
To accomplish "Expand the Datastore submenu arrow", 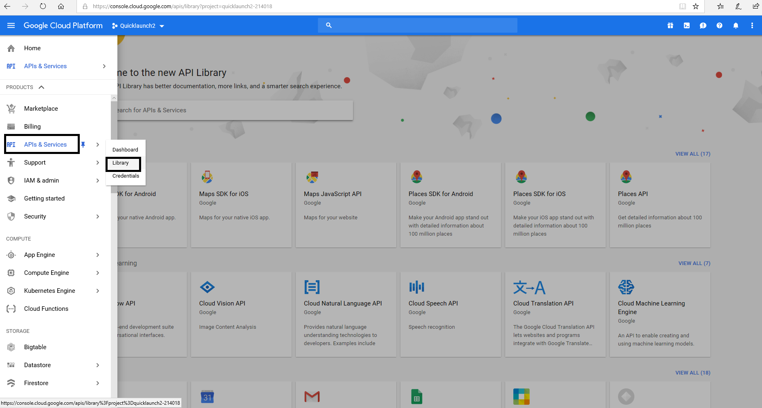I will (98, 365).
